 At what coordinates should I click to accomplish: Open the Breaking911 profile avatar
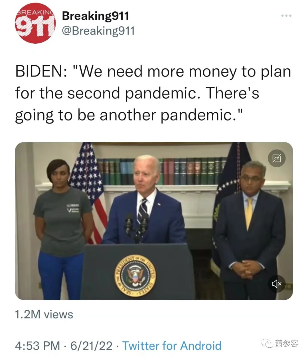tap(35, 23)
